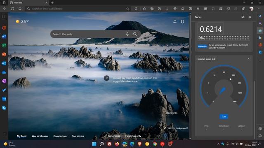This screenshot has height=148, width=264.
Task: Open the Windows Start menu
Action: (94, 144)
